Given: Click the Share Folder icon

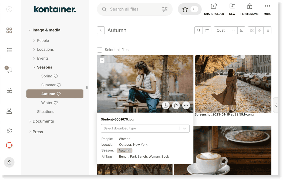Looking at the screenshot, I should pyautogui.click(x=214, y=6).
